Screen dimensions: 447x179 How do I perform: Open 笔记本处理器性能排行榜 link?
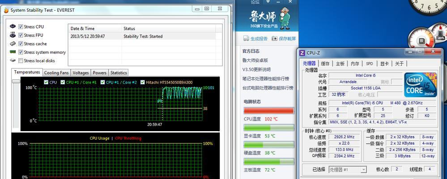tap(266, 79)
